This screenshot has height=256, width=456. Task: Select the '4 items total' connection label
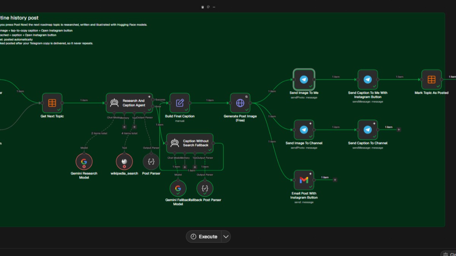click(x=129, y=133)
